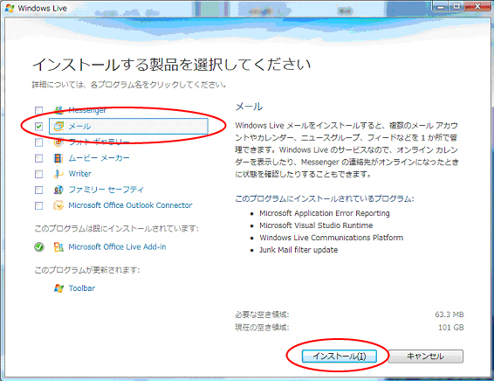Tick the Messenger checkbox
This screenshot has width=494, height=381.
tap(38, 110)
